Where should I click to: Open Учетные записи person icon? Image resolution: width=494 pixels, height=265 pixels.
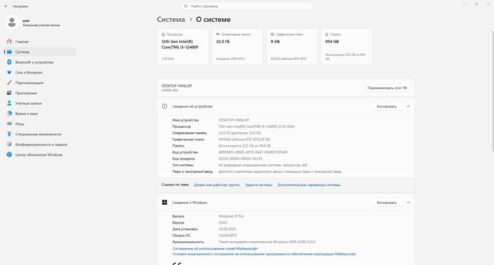tap(9, 103)
